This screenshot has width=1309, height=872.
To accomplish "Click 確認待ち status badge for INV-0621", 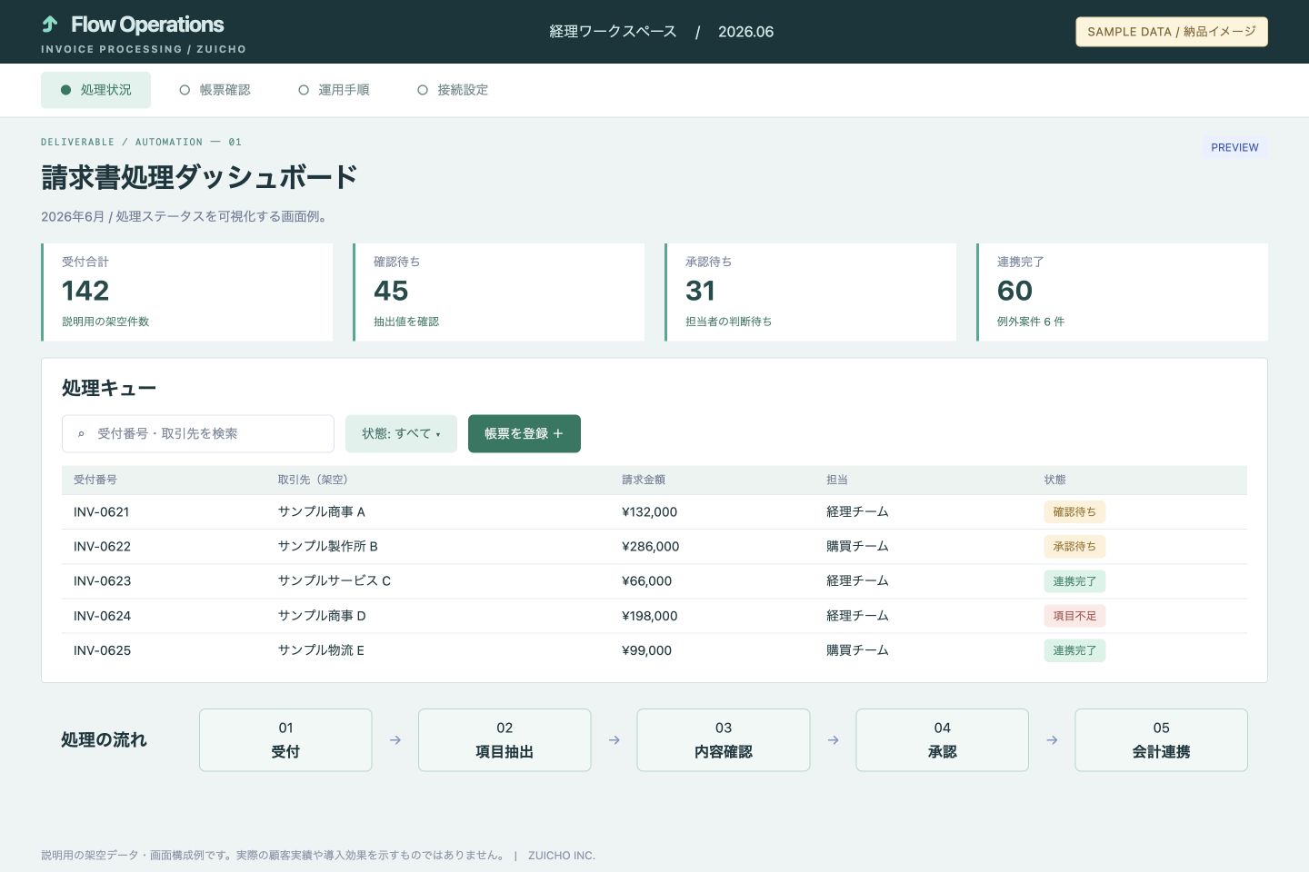I will pyautogui.click(x=1074, y=512).
